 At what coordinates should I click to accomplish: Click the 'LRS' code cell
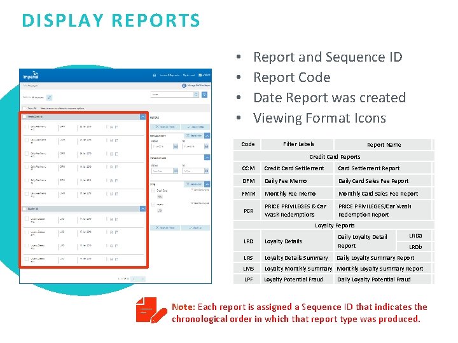coord(248,258)
